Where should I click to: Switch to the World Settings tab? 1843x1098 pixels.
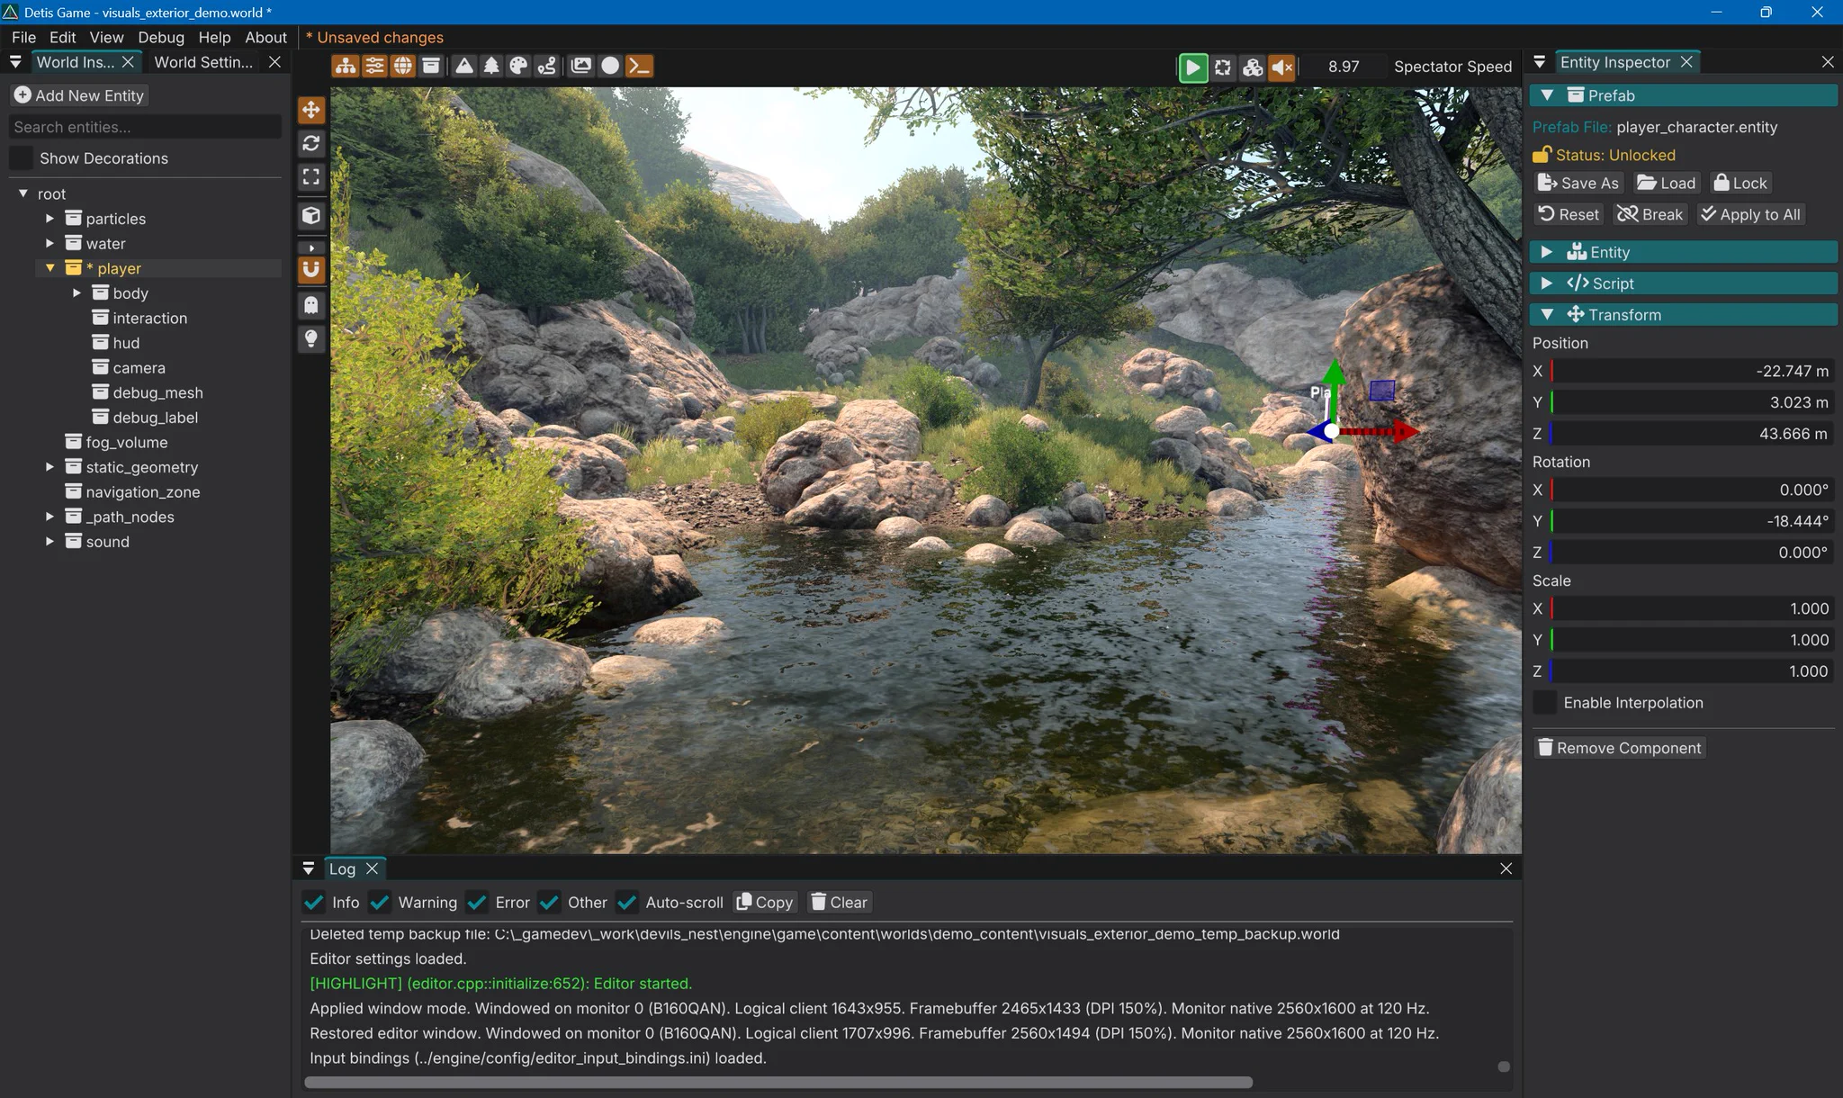[x=203, y=62]
